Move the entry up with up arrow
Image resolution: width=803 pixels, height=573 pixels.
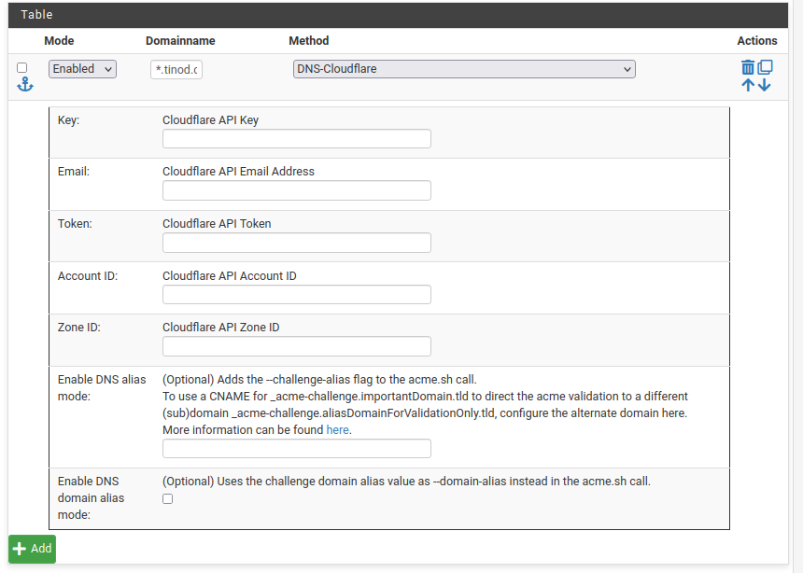(748, 85)
